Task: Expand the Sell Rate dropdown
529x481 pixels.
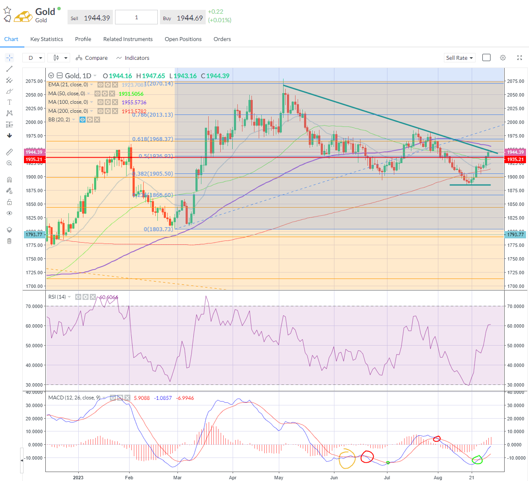Action: click(x=460, y=58)
